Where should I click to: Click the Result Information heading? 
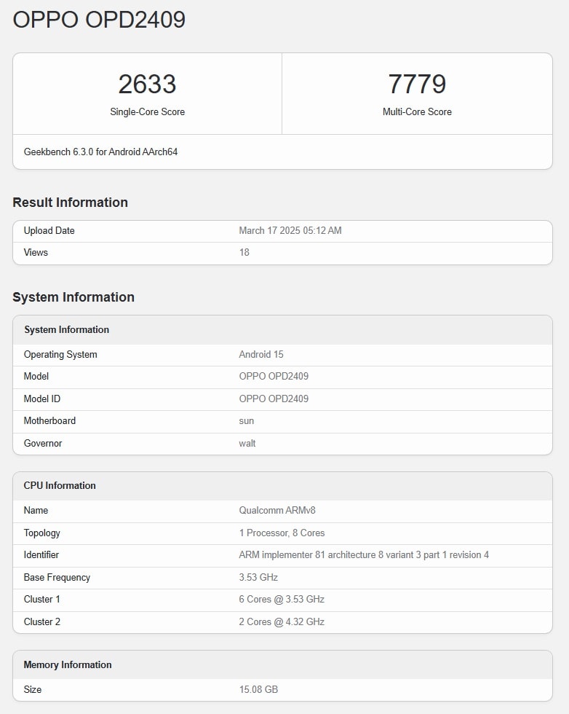click(70, 203)
